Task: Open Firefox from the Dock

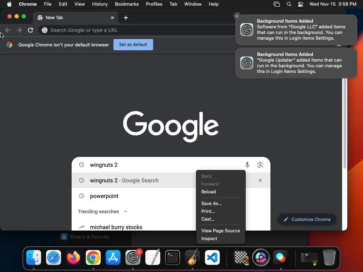Action: point(73,257)
